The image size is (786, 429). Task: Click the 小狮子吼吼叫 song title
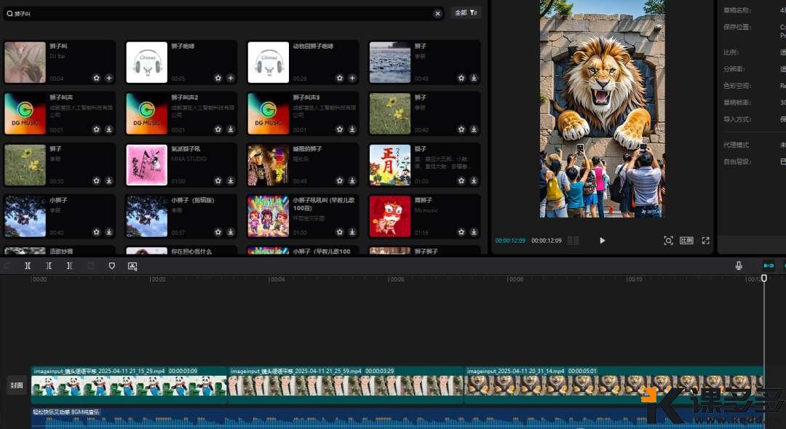click(x=323, y=204)
